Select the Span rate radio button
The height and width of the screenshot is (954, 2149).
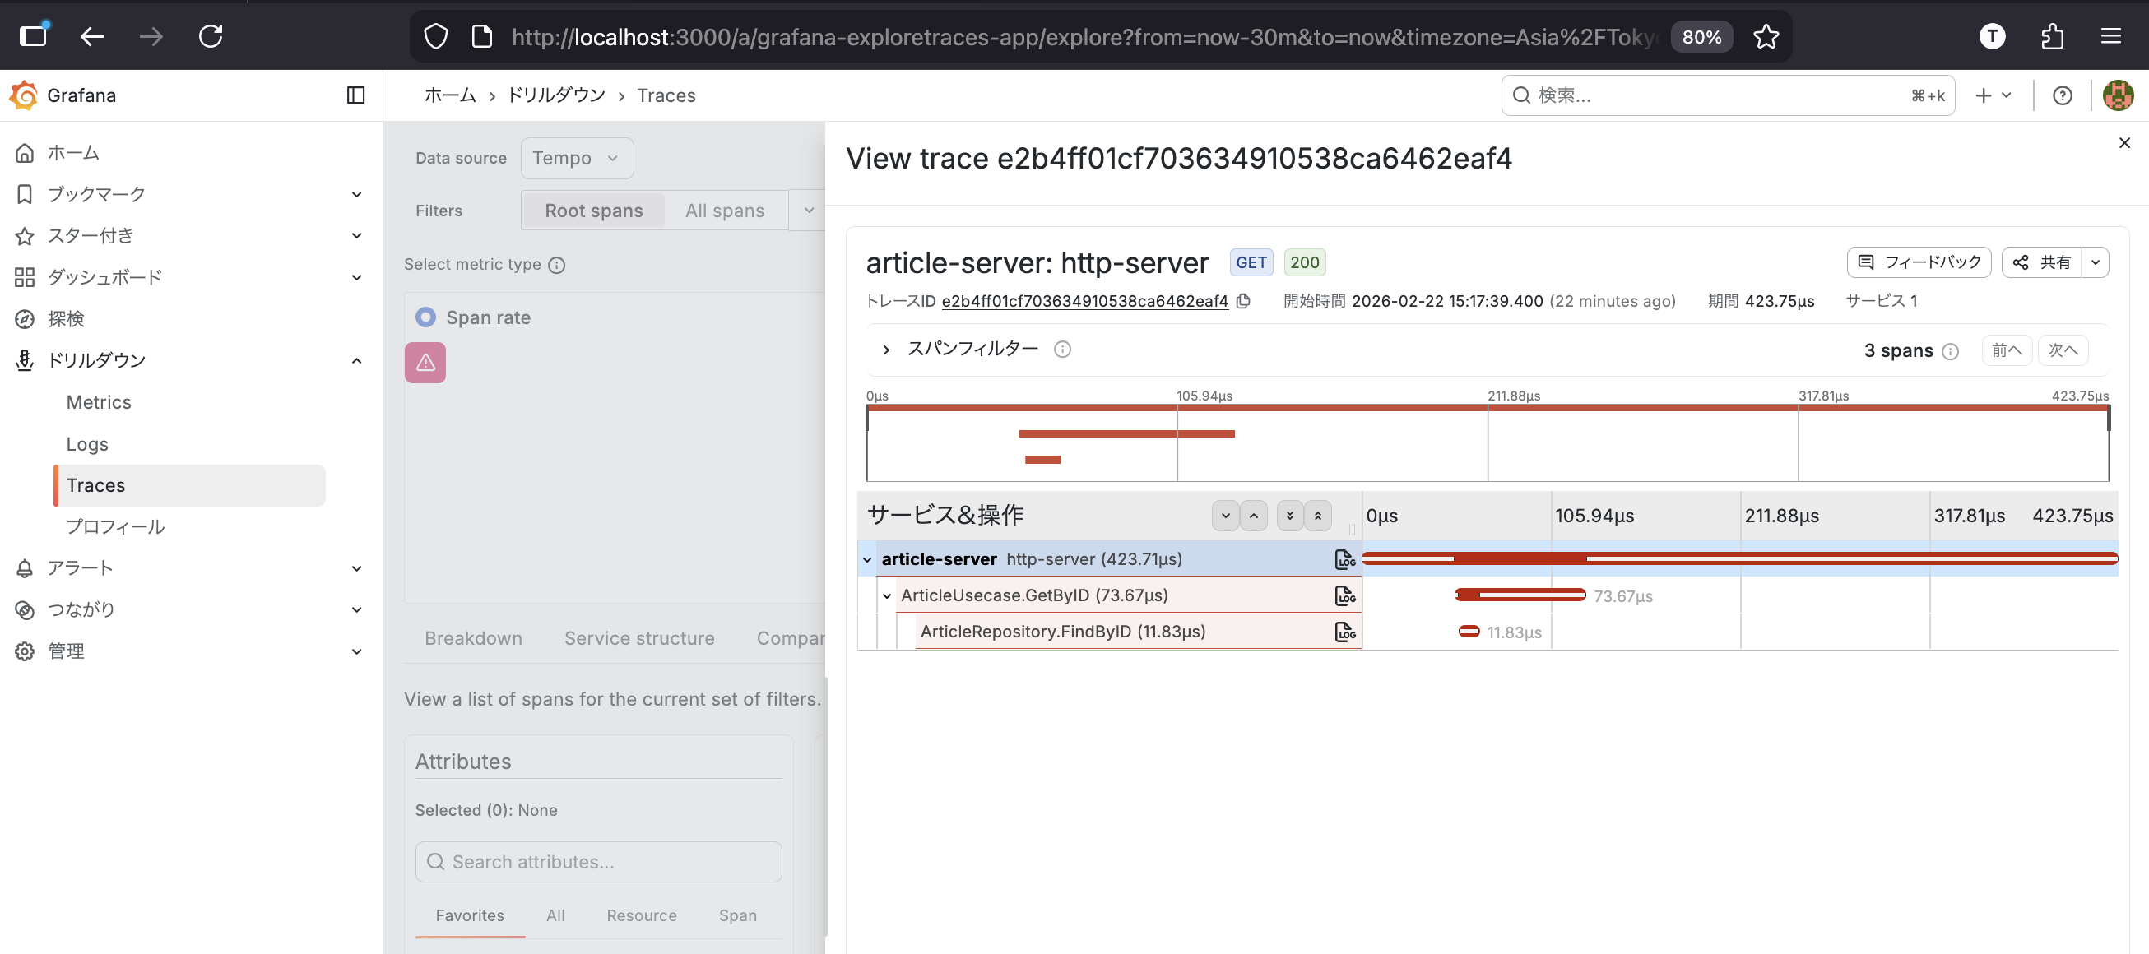pyautogui.click(x=425, y=317)
